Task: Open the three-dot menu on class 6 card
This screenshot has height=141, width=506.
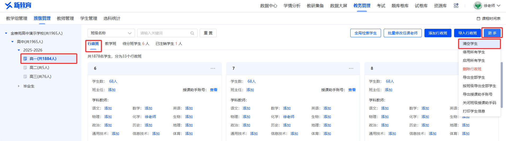Action: [x=213, y=68]
